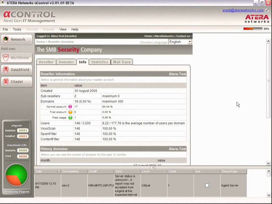Open the DataShield add-on
Viewport: 272px width, 204px height.
click(x=17, y=70)
